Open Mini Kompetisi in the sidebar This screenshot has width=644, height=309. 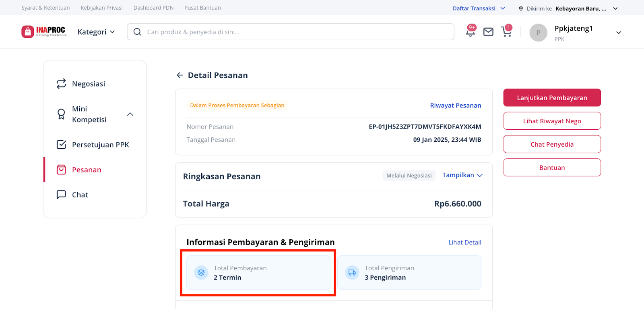coord(89,114)
